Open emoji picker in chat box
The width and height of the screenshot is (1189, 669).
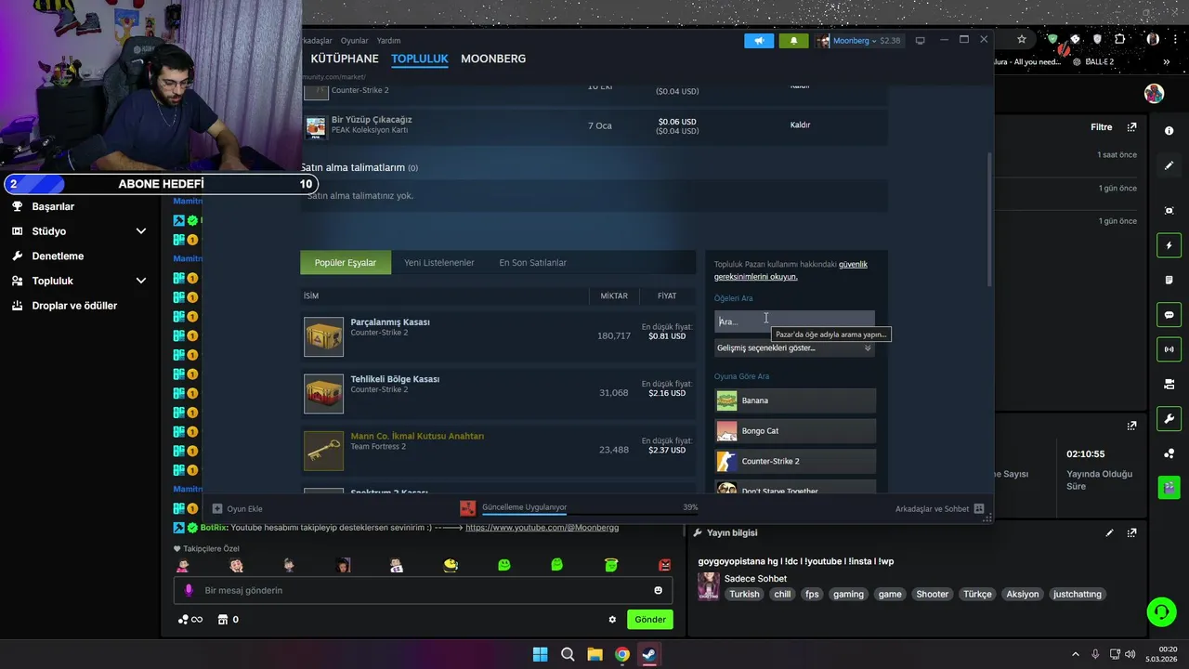coord(659,590)
